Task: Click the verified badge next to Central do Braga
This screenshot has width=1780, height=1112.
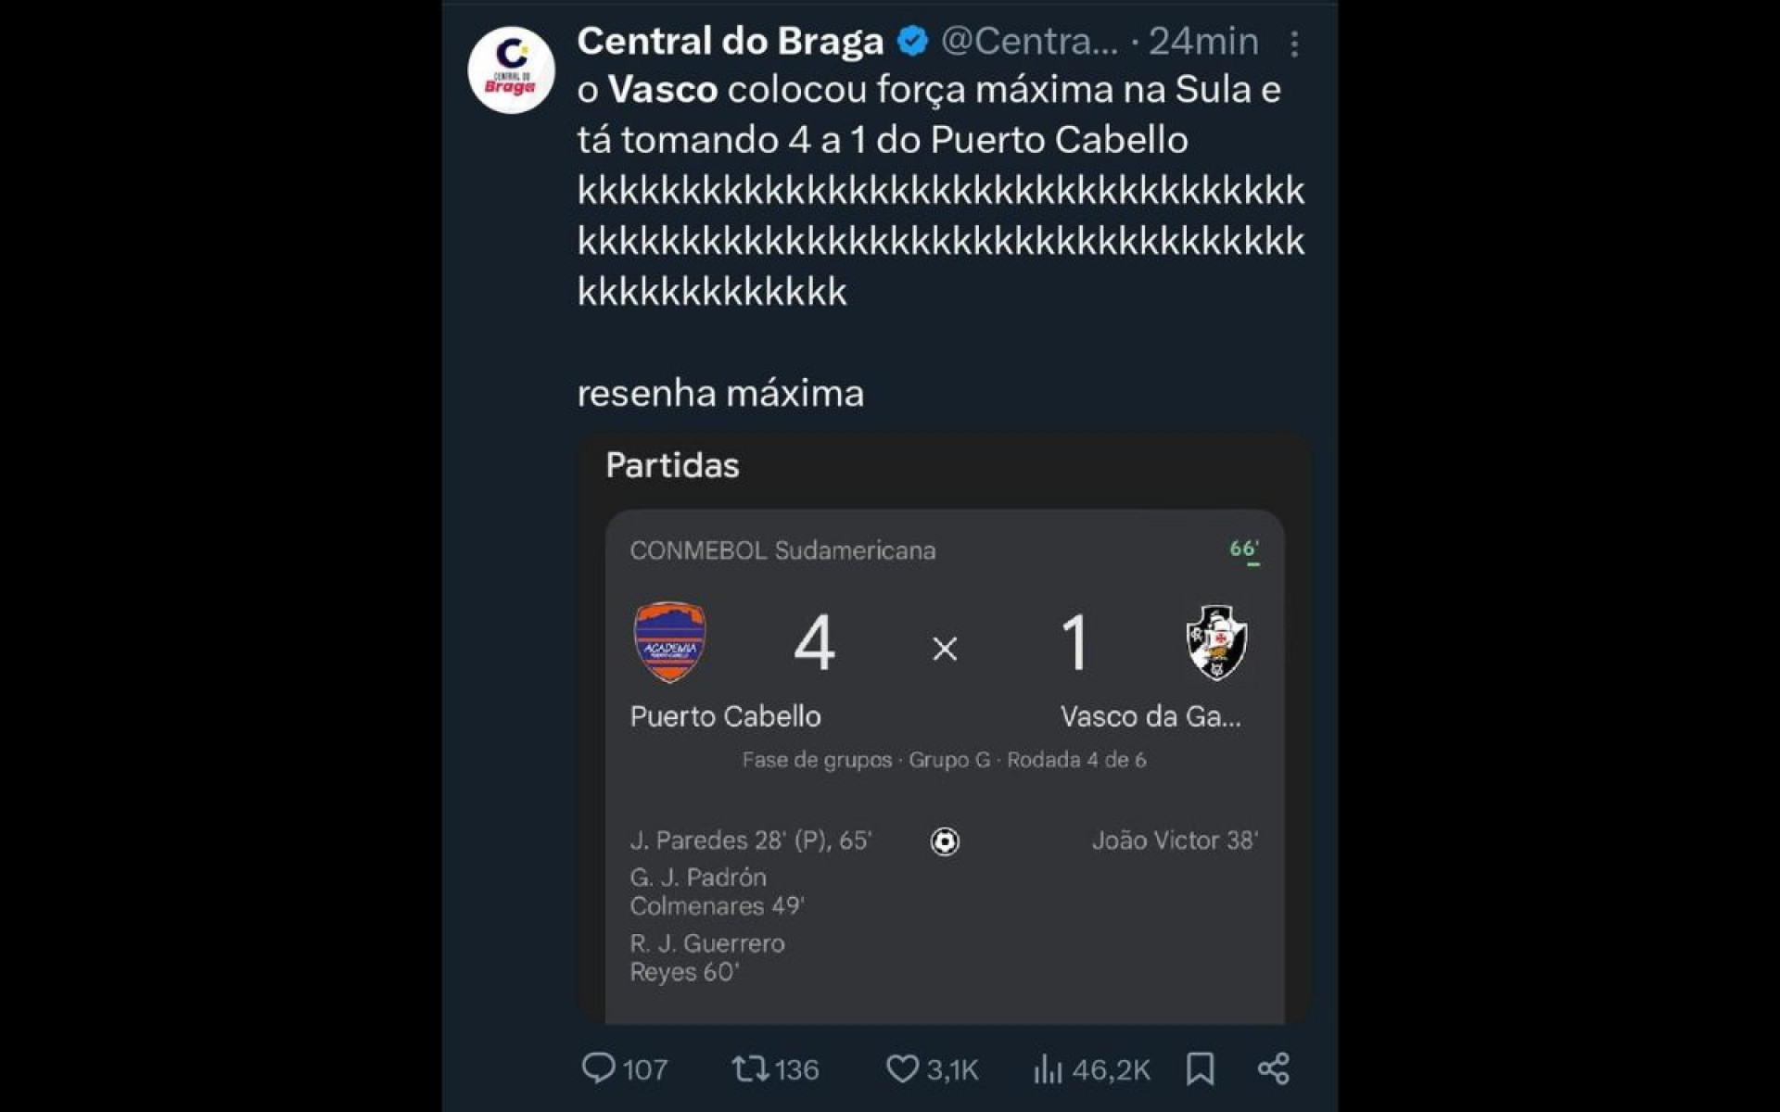Action: (912, 40)
